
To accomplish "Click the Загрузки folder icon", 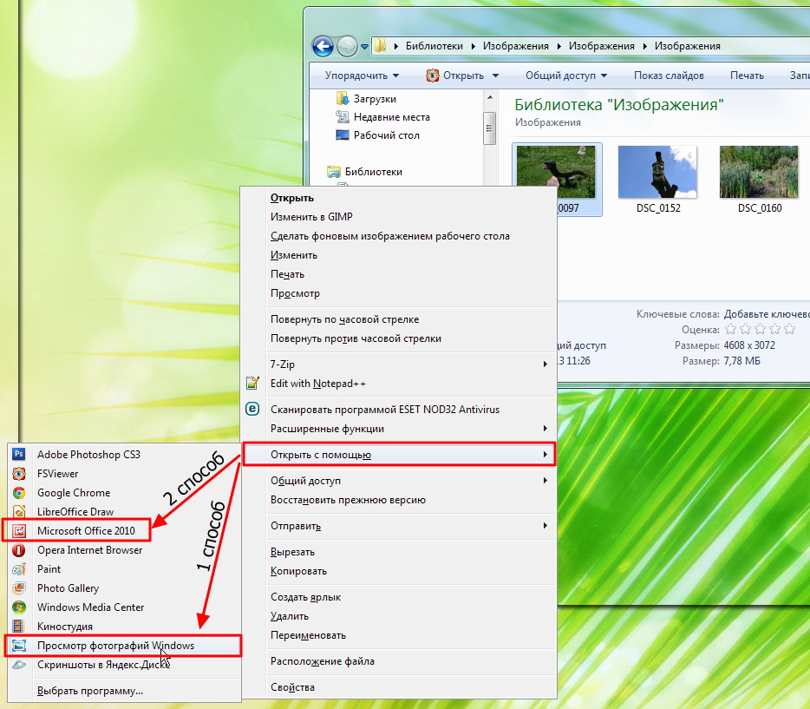I will pyautogui.click(x=342, y=98).
